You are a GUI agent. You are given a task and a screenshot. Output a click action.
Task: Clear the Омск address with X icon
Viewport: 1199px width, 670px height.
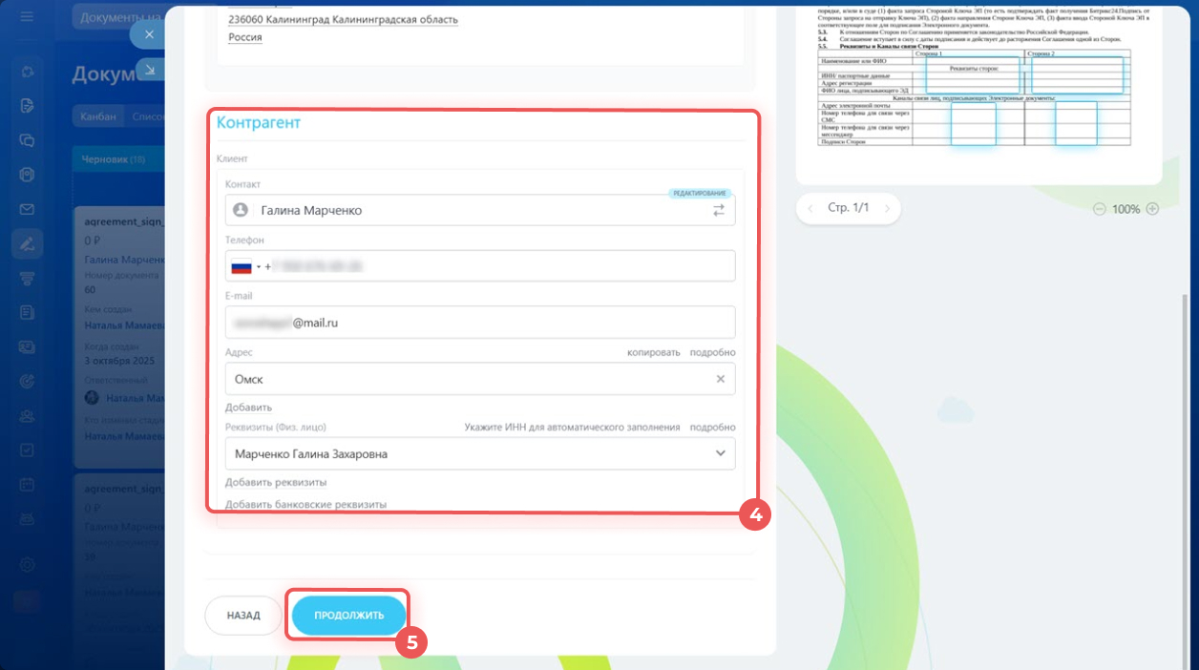[x=721, y=379]
